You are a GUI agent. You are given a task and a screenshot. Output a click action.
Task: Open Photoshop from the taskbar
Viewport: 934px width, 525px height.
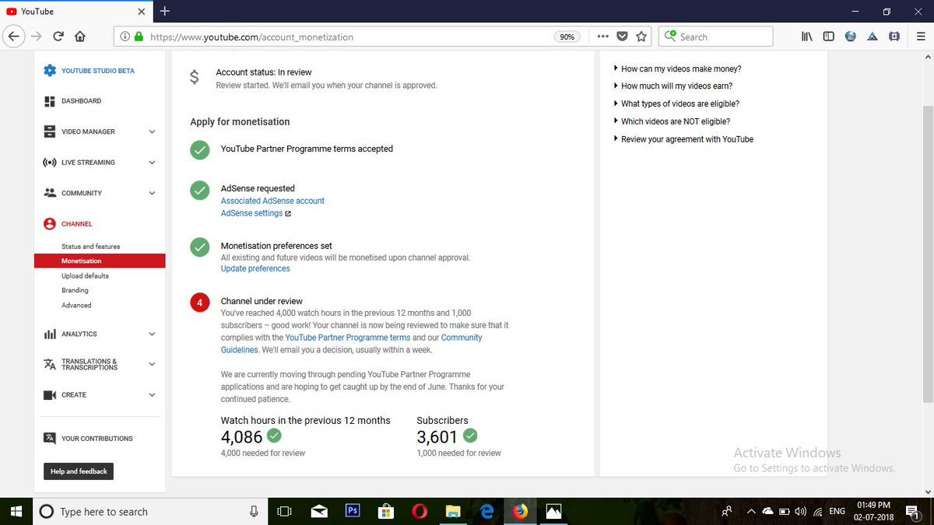(x=353, y=511)
